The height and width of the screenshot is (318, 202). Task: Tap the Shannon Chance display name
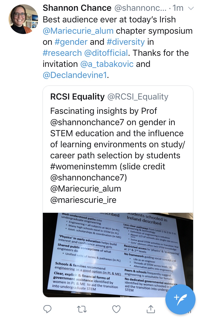click(77, 8)
